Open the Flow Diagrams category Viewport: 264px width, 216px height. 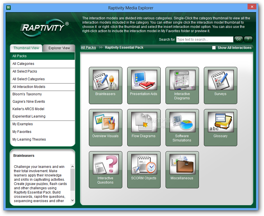point(144,127)
